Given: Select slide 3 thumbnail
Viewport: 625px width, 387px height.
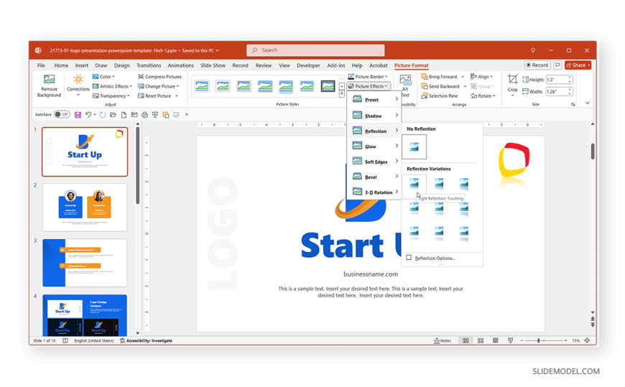Looking at the screenshot, I should [85, 263].
